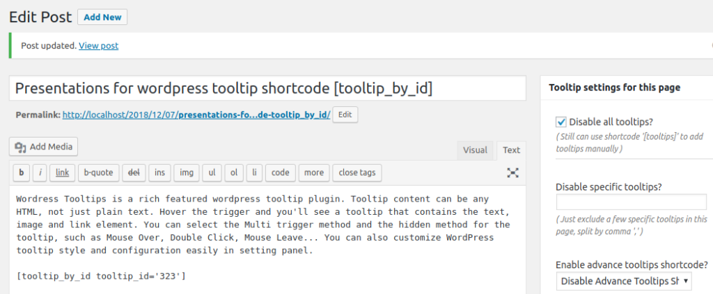This screenshot has width=713, height=294.
Task: Uncheck Disable all tooltips checkbox
Action: (561, 122)
